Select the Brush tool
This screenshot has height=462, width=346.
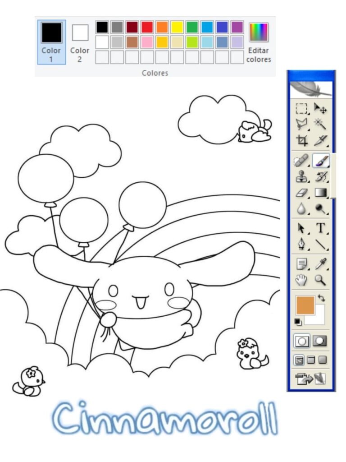pyautogui.click(x=320, y=161)
